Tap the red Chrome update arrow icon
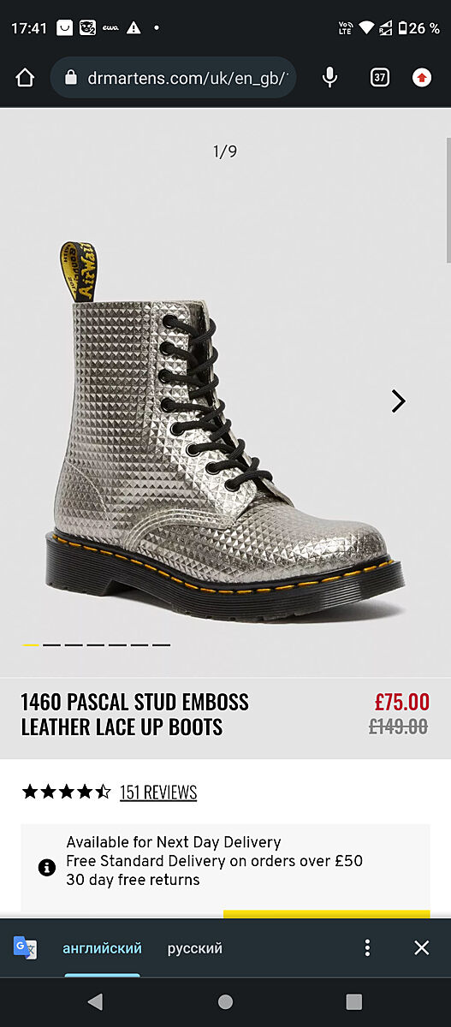This screenshot has width=451, height=1027. coord(422,78)
